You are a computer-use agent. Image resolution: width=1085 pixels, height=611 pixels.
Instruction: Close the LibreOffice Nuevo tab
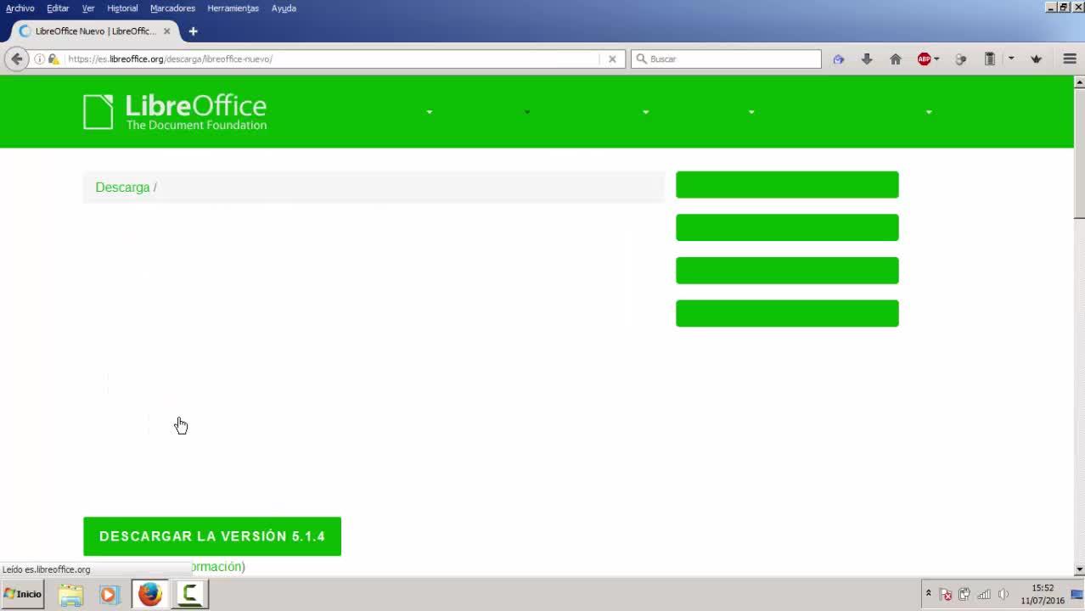(x=166, y=31)
